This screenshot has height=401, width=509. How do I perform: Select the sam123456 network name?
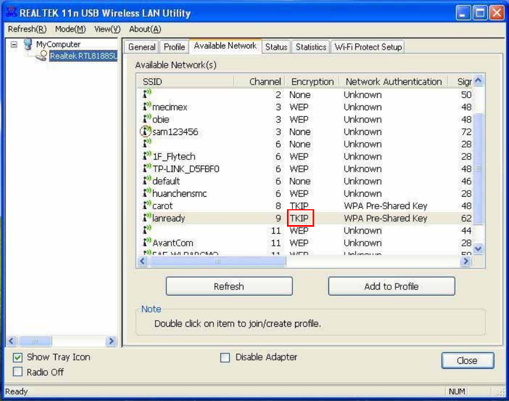click(x=175, y=132)
